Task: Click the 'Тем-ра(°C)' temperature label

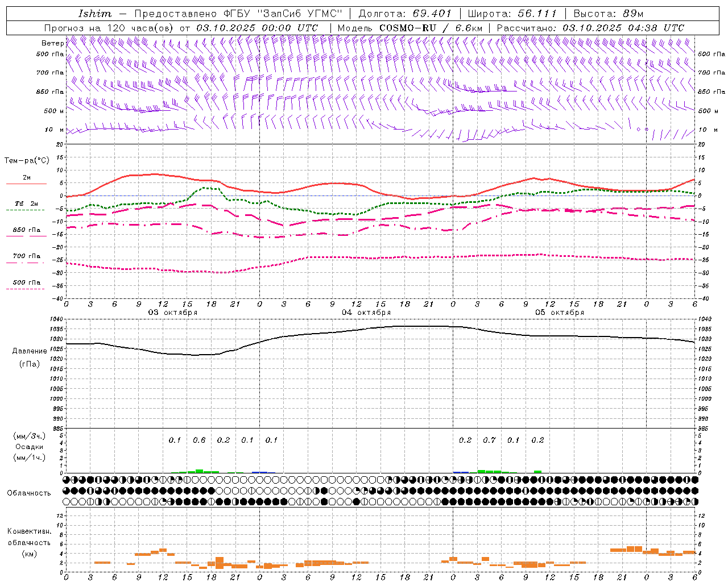Action: tap(27, 161)
